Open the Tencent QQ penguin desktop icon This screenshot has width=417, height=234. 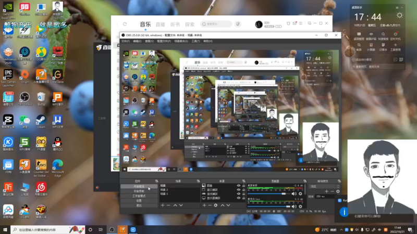pyautogui.click(x=58, y=144)
